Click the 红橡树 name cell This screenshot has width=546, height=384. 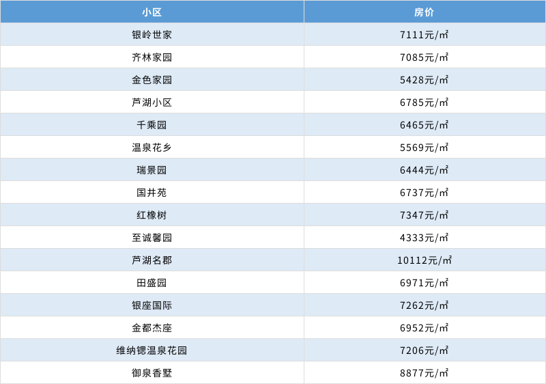(x=152, y=215)
